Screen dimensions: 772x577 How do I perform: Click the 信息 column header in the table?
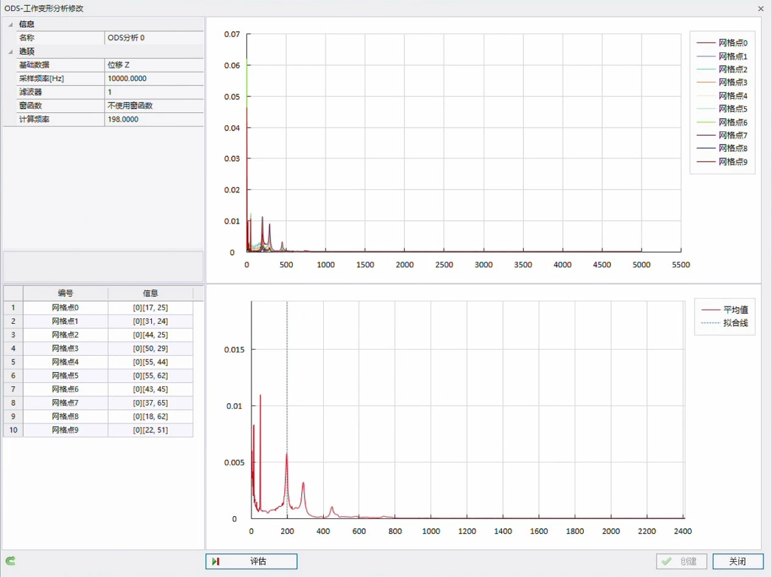pos(150,293)
